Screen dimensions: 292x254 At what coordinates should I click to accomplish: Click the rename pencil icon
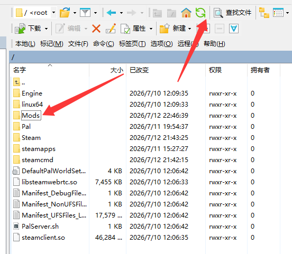(111, 29)
